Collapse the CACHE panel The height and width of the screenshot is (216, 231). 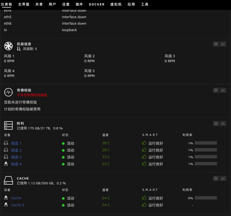(x=223, y=179)
